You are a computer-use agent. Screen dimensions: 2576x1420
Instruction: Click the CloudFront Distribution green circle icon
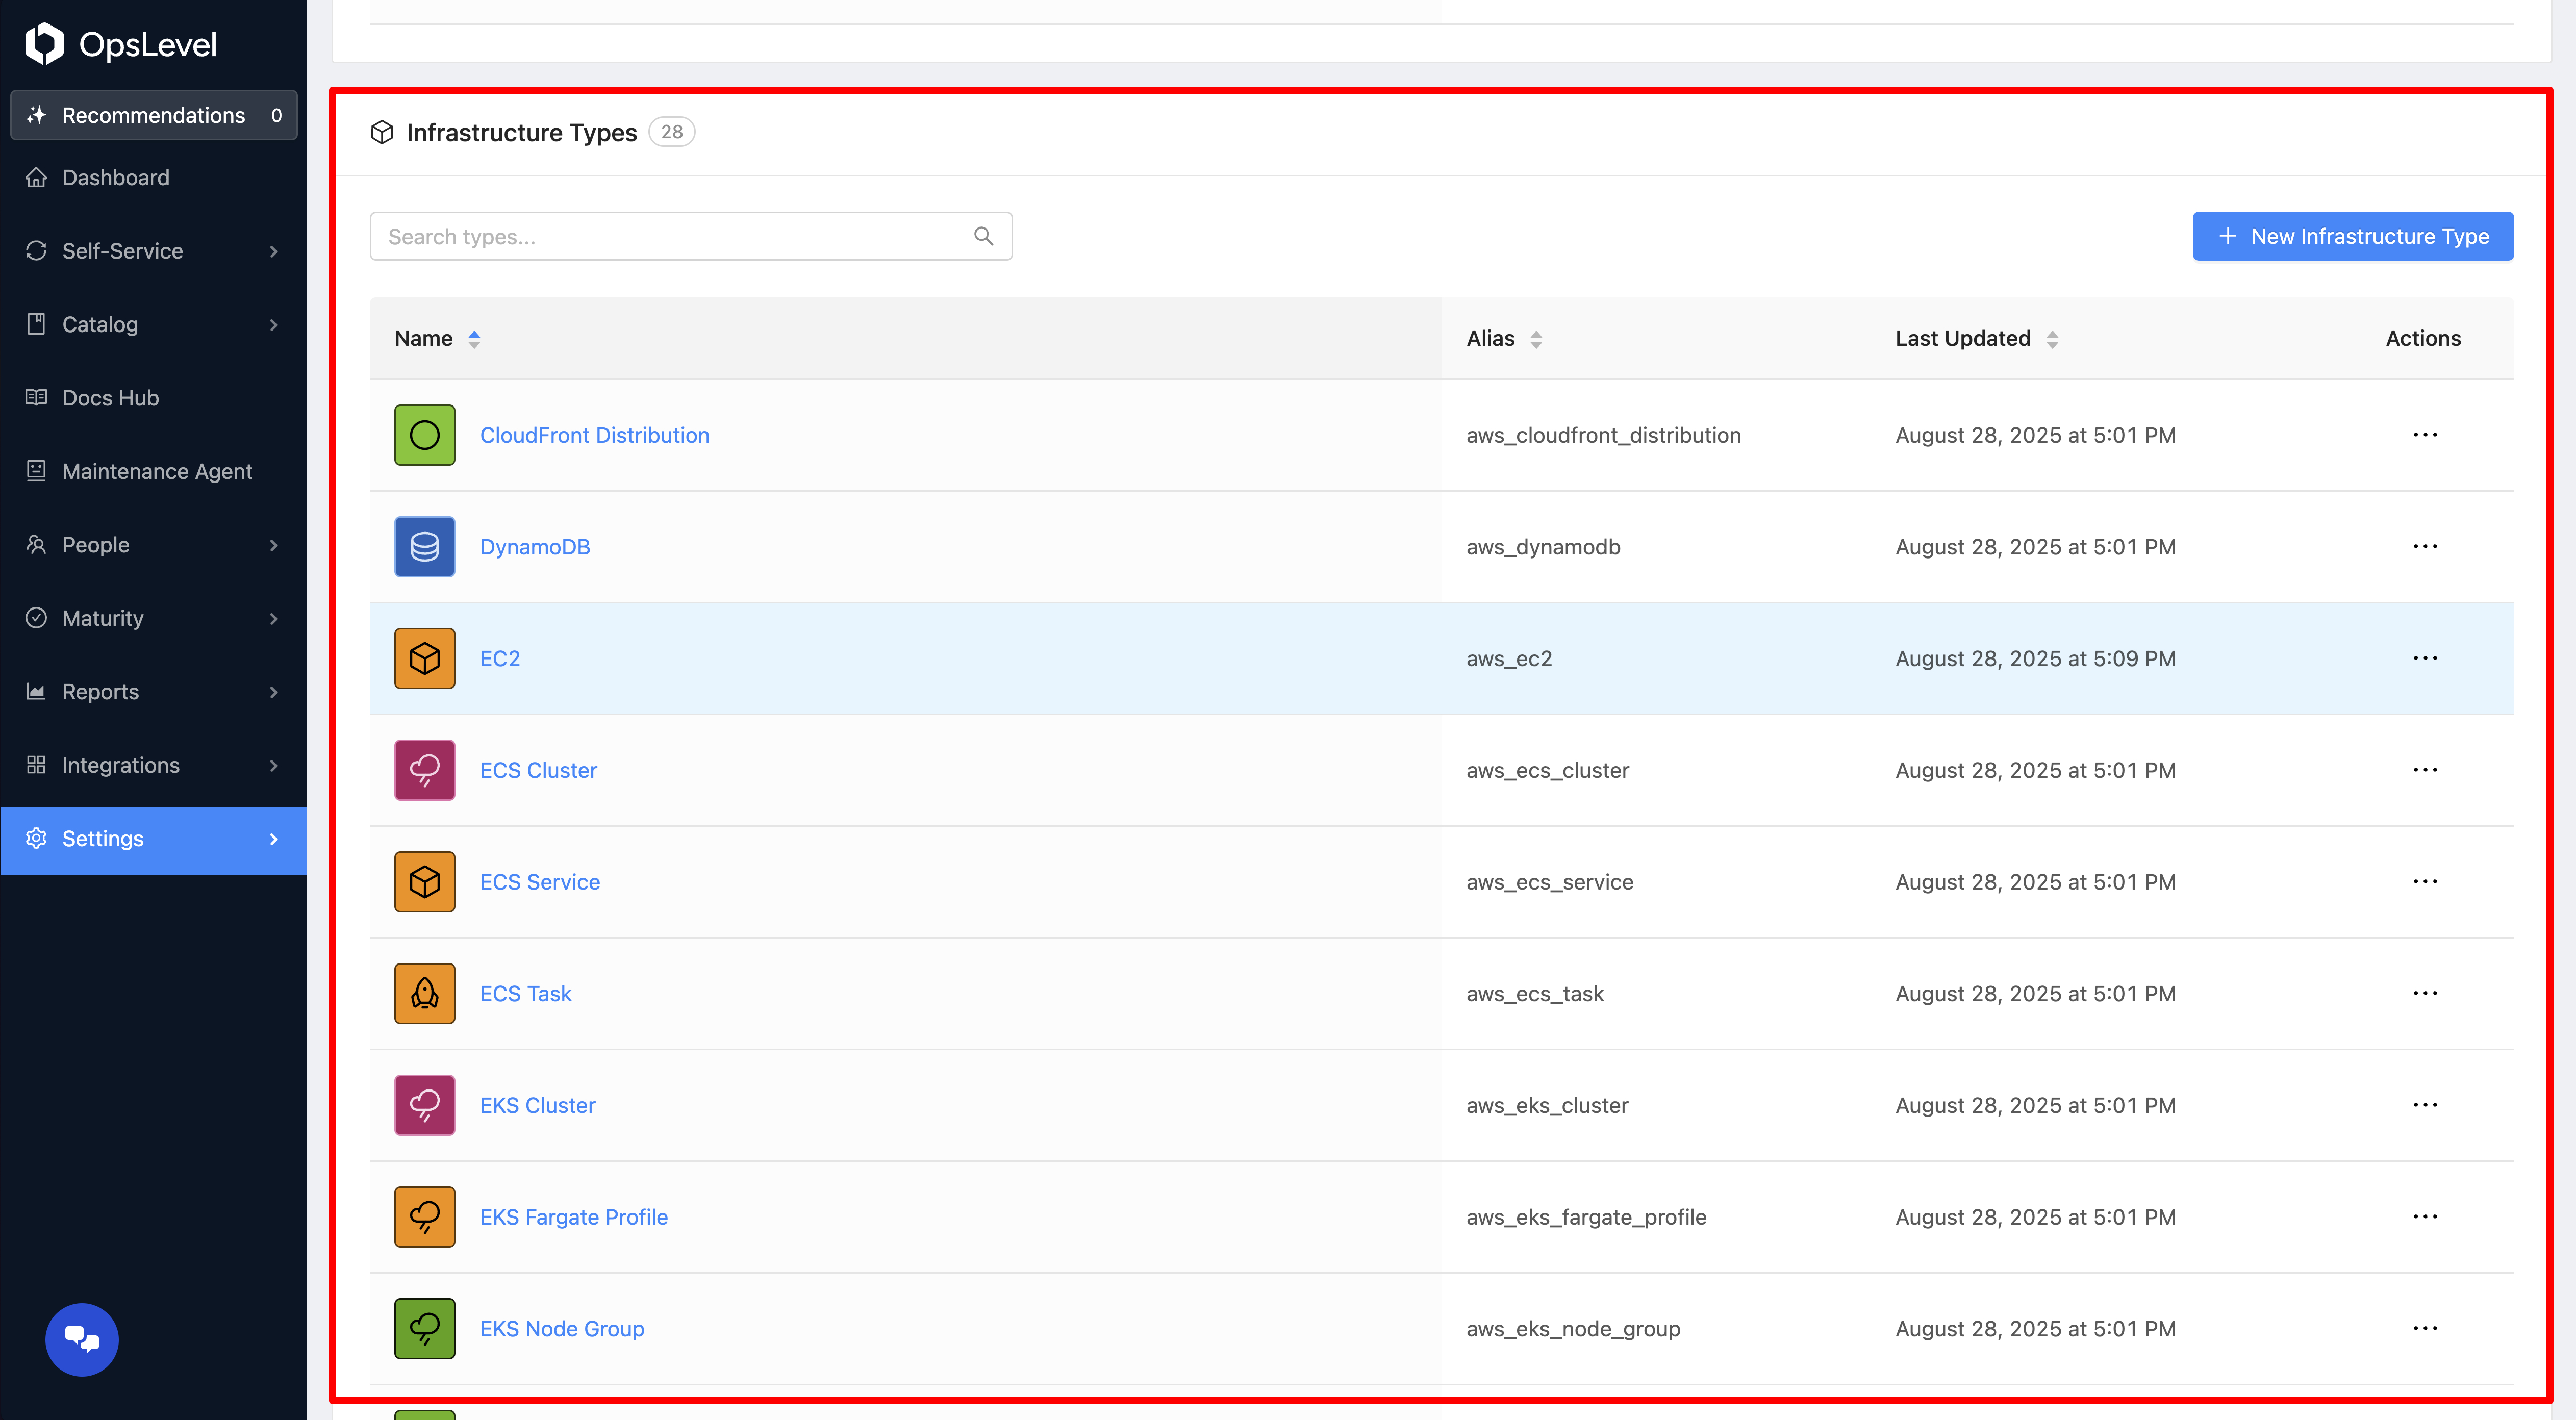click(x=424, y=435)
